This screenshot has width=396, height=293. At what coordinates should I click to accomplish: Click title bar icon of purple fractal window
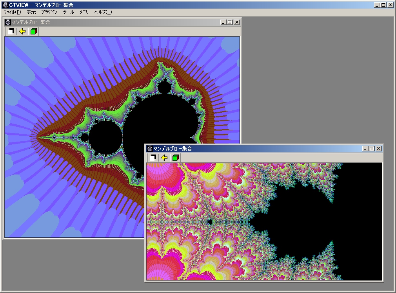click(7, 22)
